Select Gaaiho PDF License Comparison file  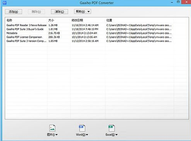pyautogui.click(x=24, y=37)
